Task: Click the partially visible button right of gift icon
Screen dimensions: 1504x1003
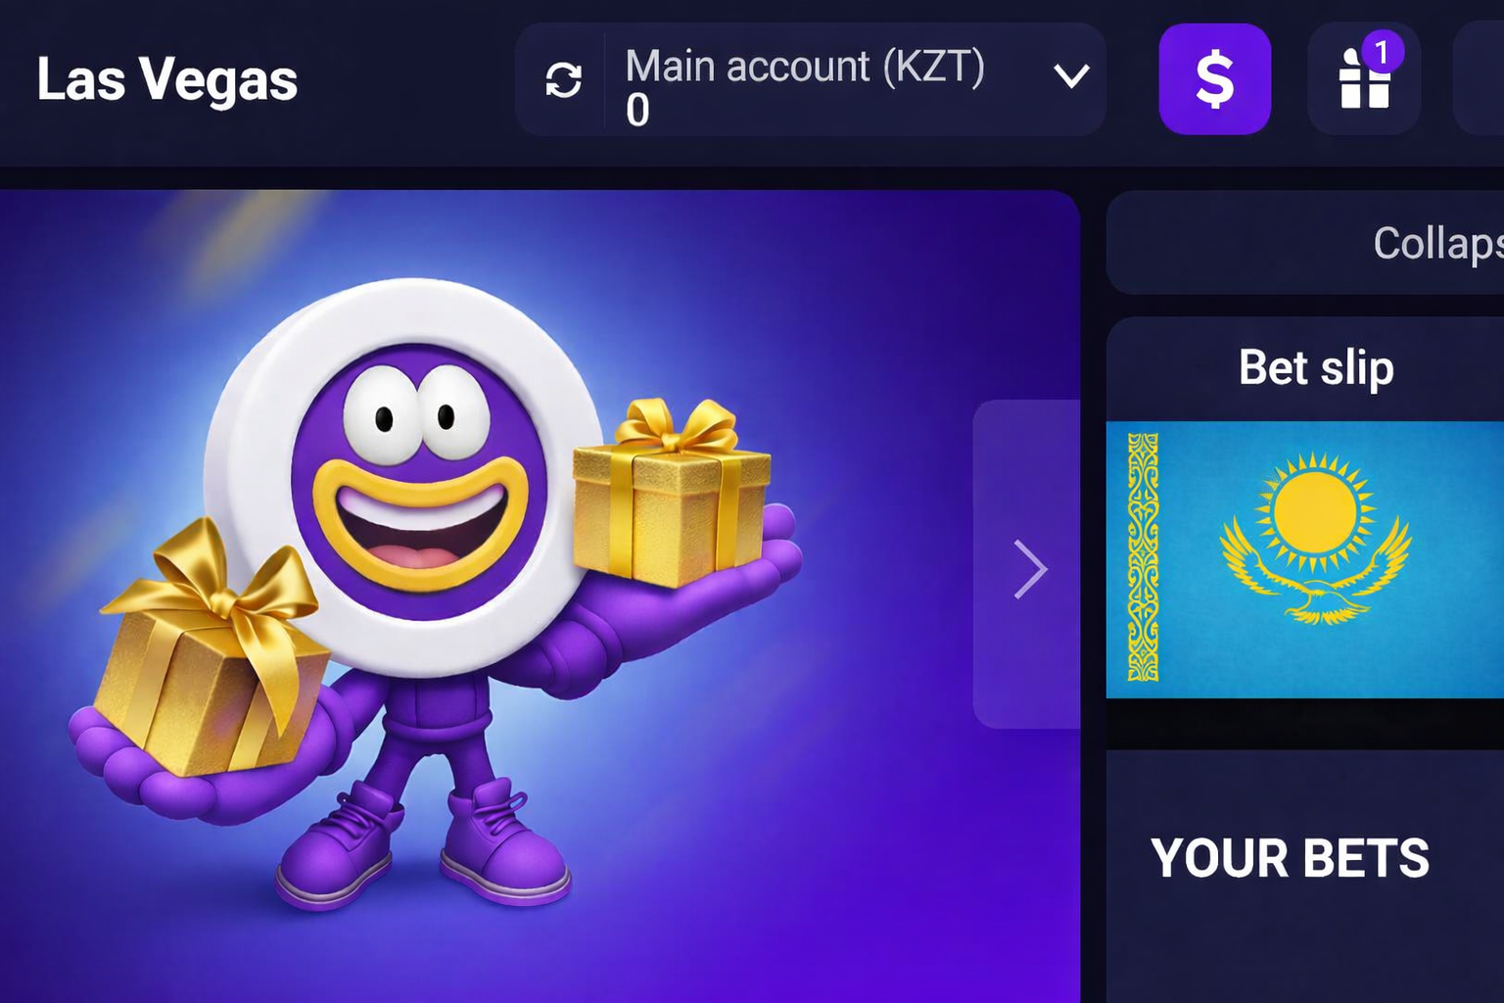Action: (1480, 79)
